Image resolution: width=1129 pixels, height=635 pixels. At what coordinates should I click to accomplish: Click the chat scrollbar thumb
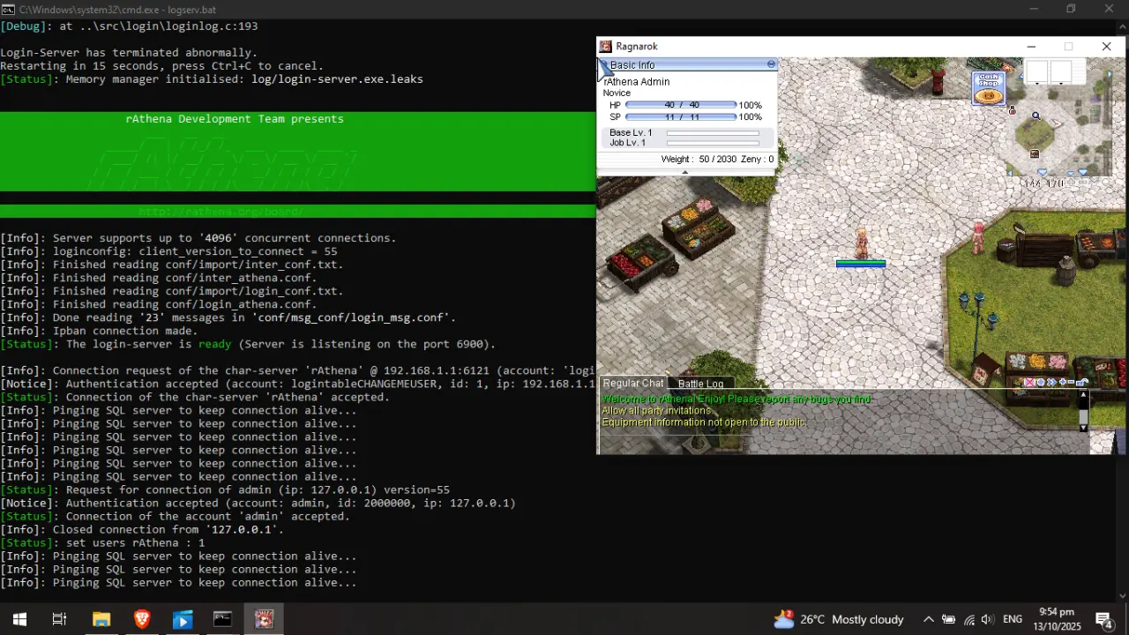(x=1083, y=416)
